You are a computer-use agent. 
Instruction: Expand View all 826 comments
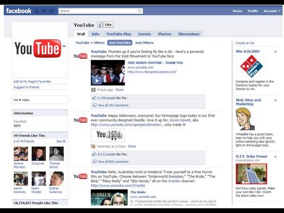click(113, 161)
